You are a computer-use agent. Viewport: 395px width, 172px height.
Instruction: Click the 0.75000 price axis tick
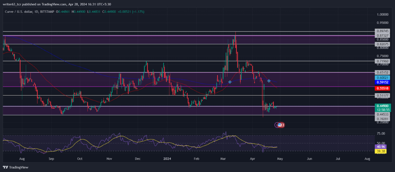click(x=383, y=56)
